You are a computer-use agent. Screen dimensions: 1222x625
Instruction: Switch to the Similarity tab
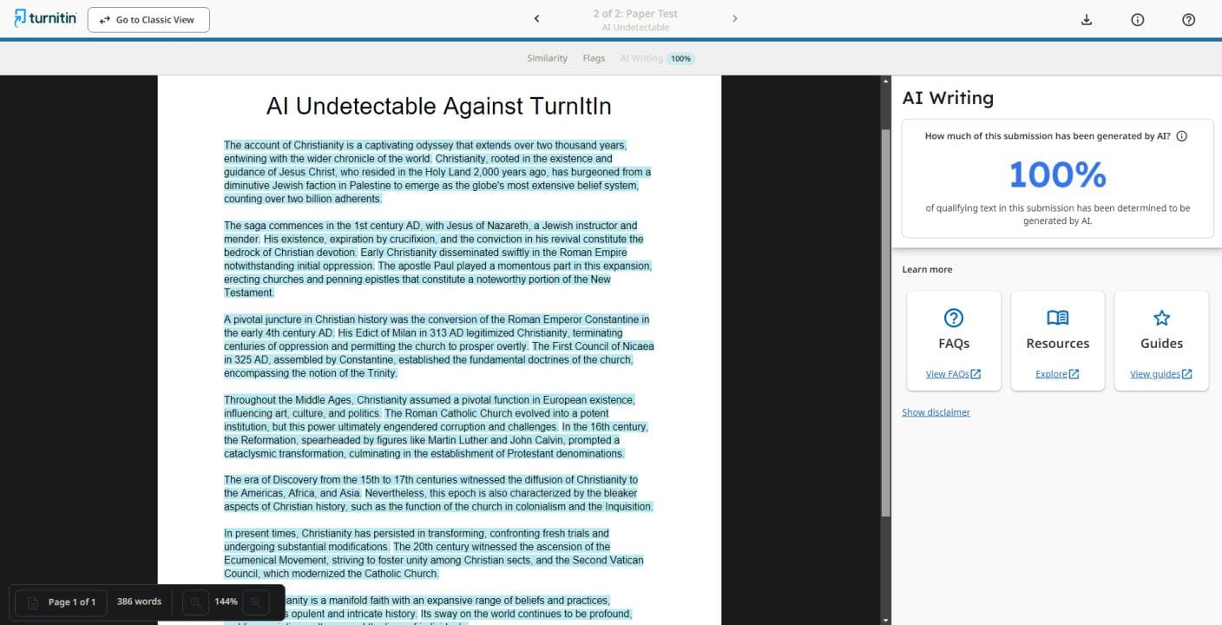547,58
